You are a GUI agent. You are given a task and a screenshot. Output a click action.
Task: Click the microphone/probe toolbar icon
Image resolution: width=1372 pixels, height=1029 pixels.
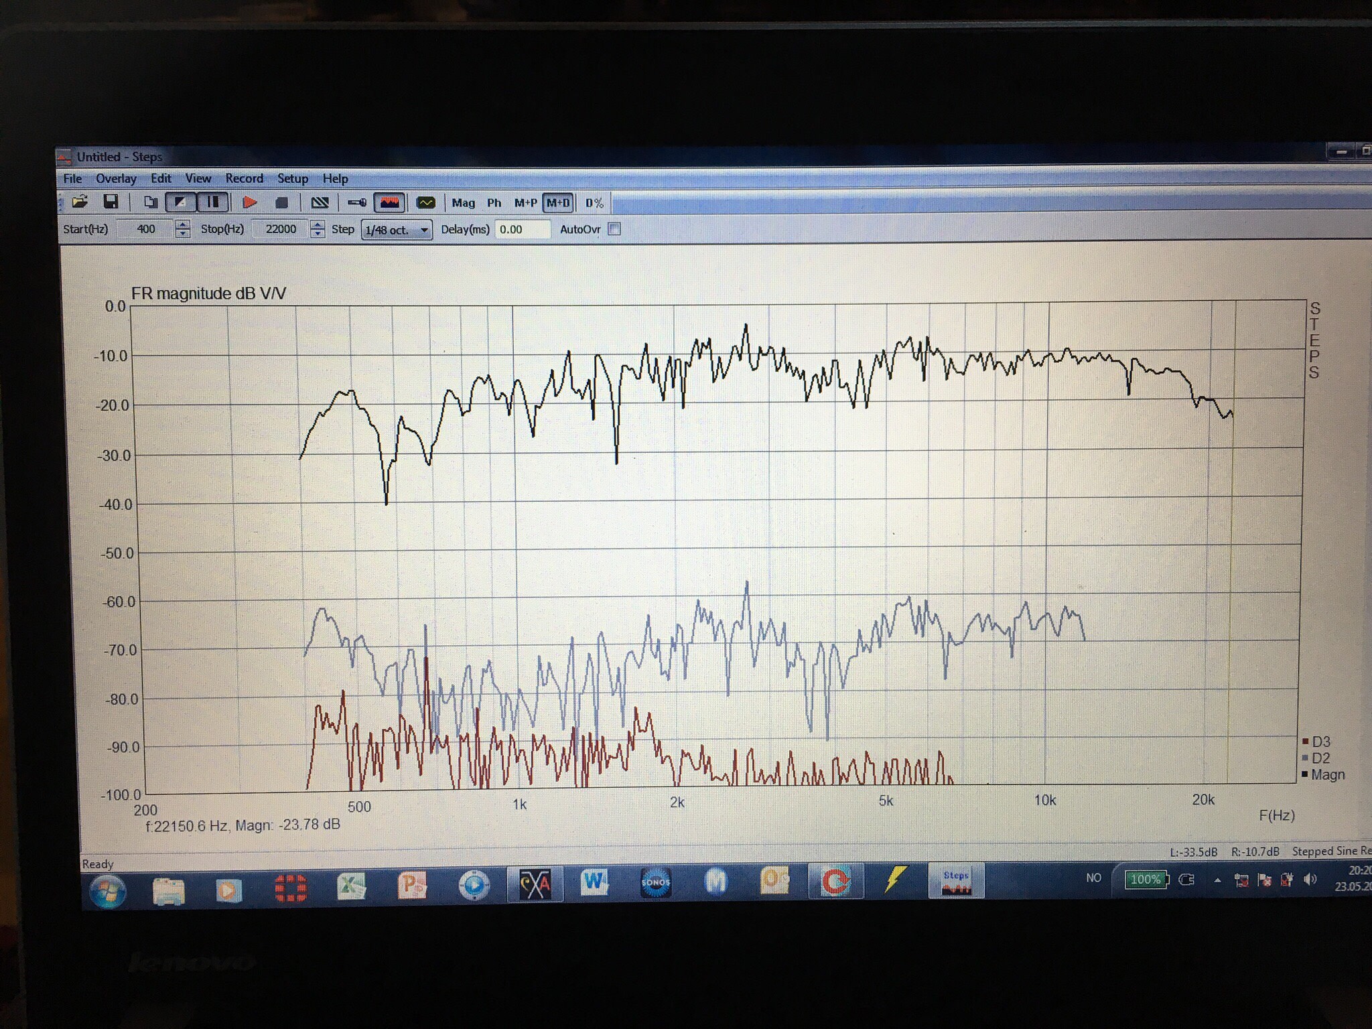click(356, 202)
